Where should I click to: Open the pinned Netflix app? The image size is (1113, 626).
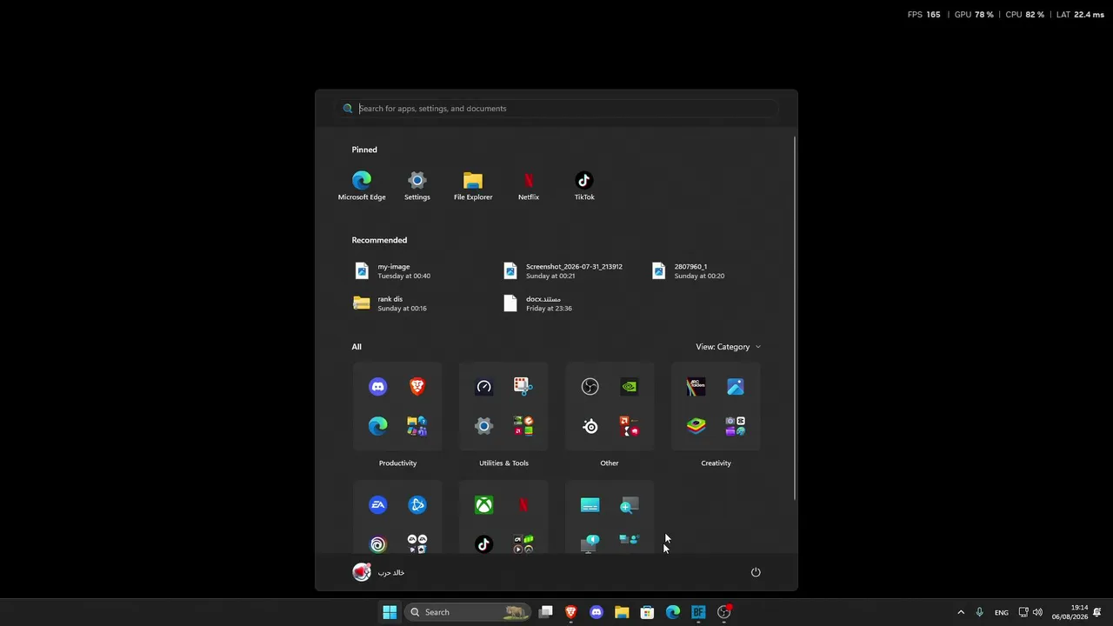(529, 185)
